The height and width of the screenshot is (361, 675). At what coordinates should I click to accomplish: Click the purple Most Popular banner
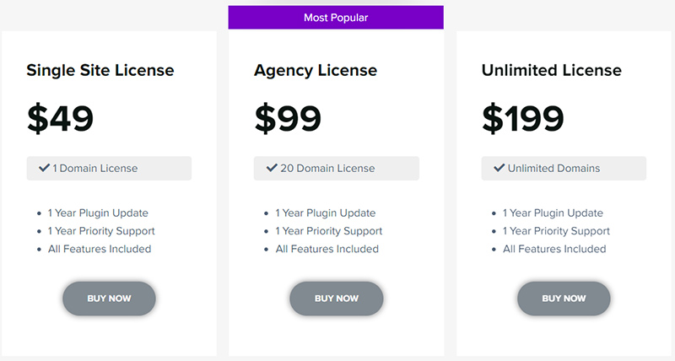tap(336, 17)
